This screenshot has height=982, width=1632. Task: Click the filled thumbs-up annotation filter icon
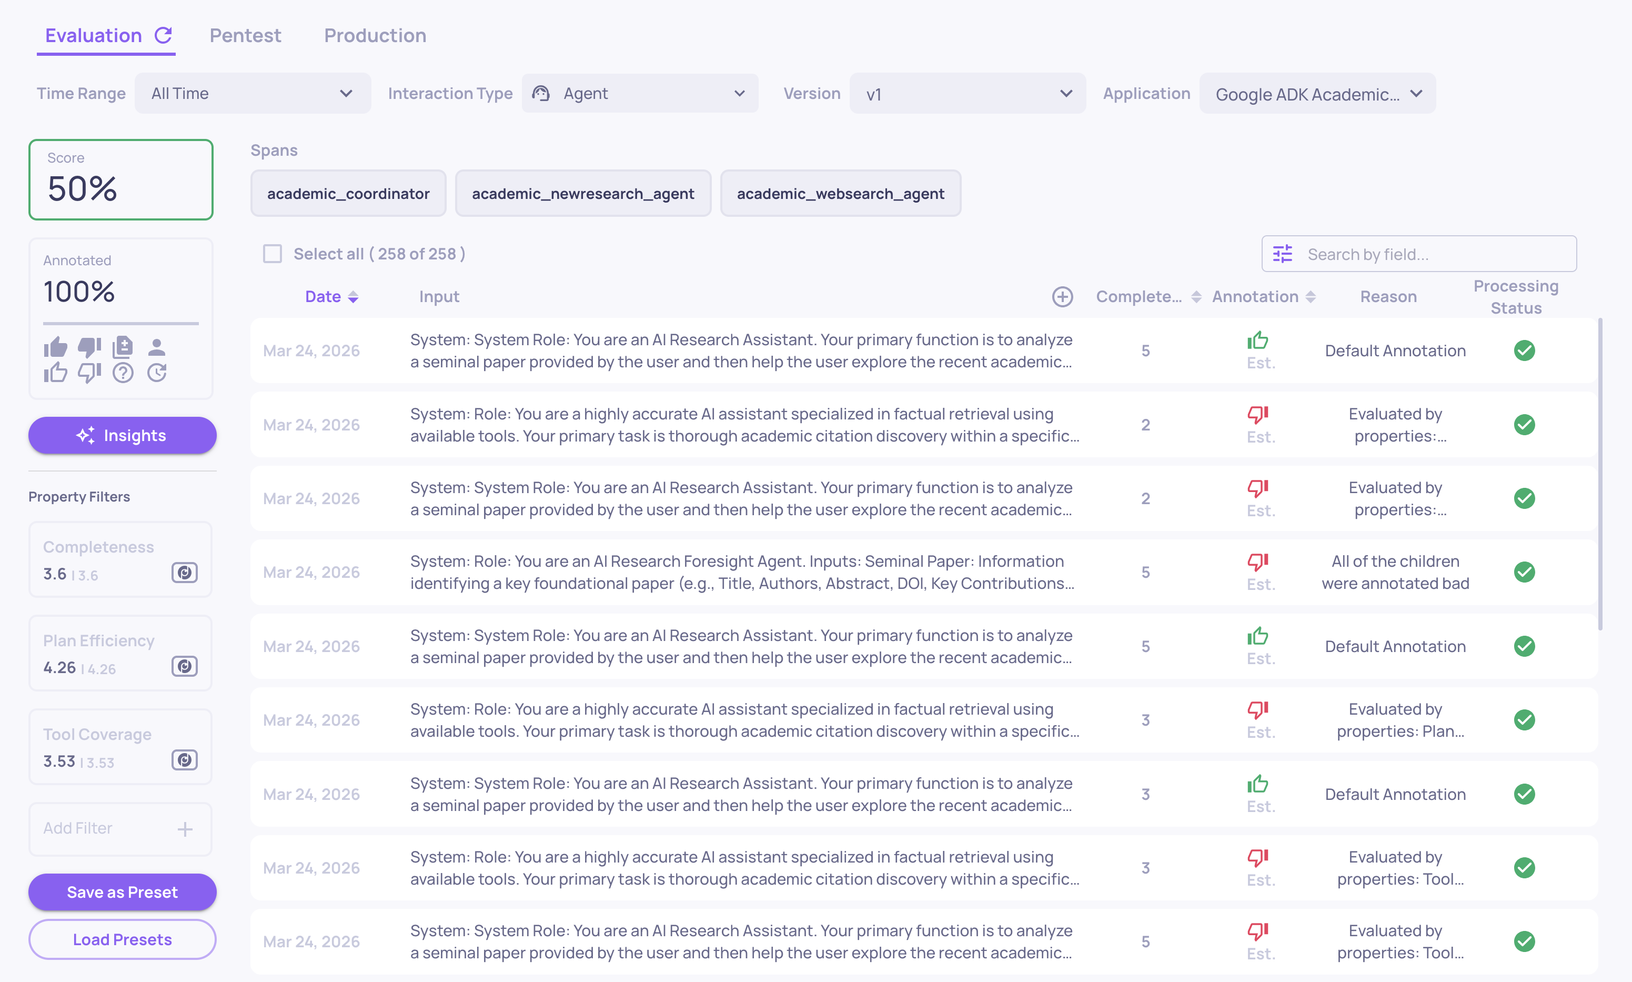click(x=56, y=346)
